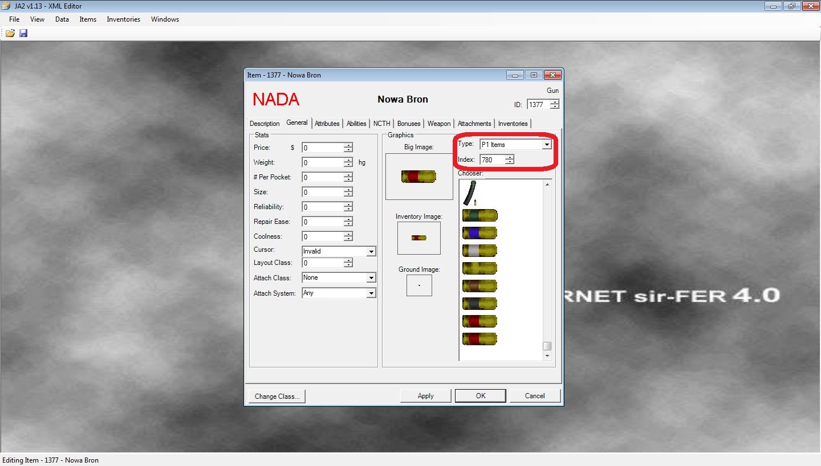Screen dimensions: 821x466
Task: Click the save disk toolbar icon
Action: [23, 34]
